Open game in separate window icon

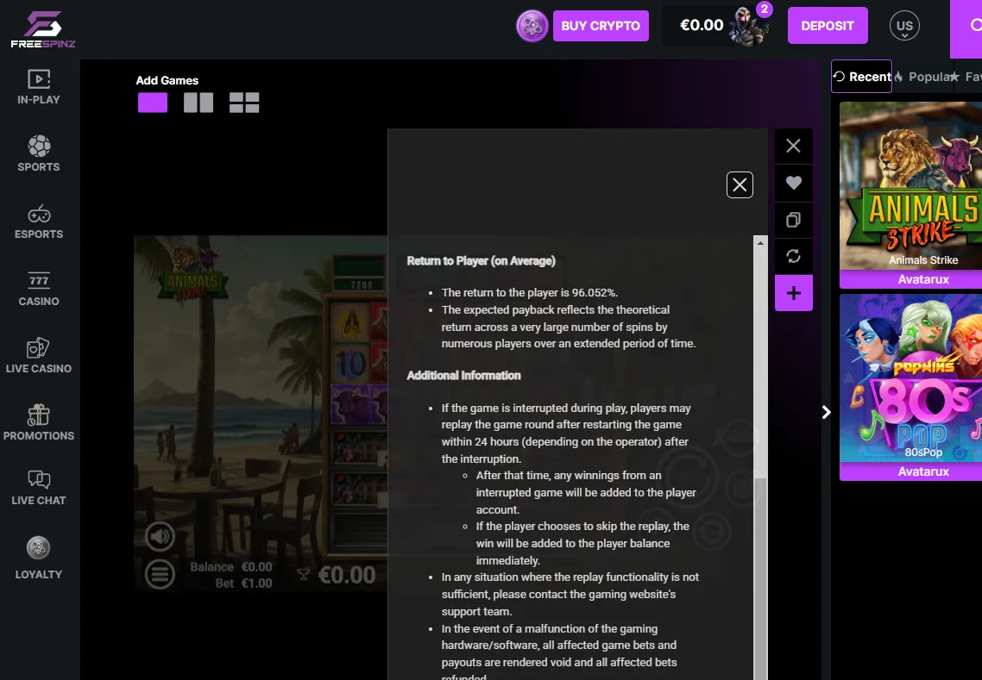coord(794,220)
